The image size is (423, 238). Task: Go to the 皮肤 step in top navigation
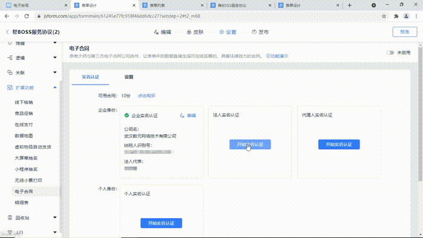coord(195,32)
